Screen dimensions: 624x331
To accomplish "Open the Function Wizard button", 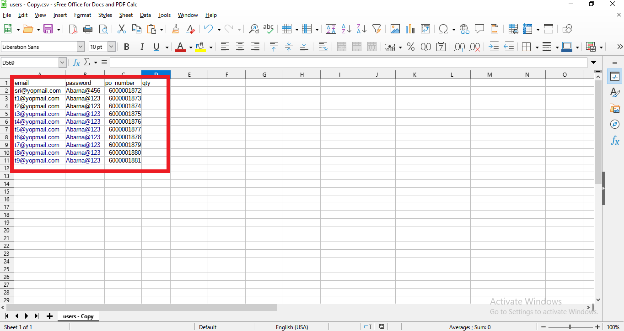I will tap(76, 63).
